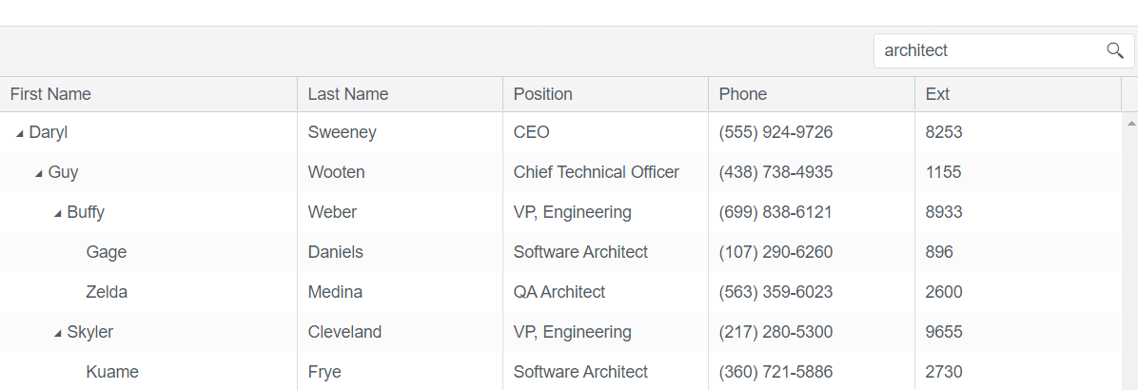Select the Kuame Frye row
Screen dimensions: 1138x390
pyautogui.click(x=112, y=372)
